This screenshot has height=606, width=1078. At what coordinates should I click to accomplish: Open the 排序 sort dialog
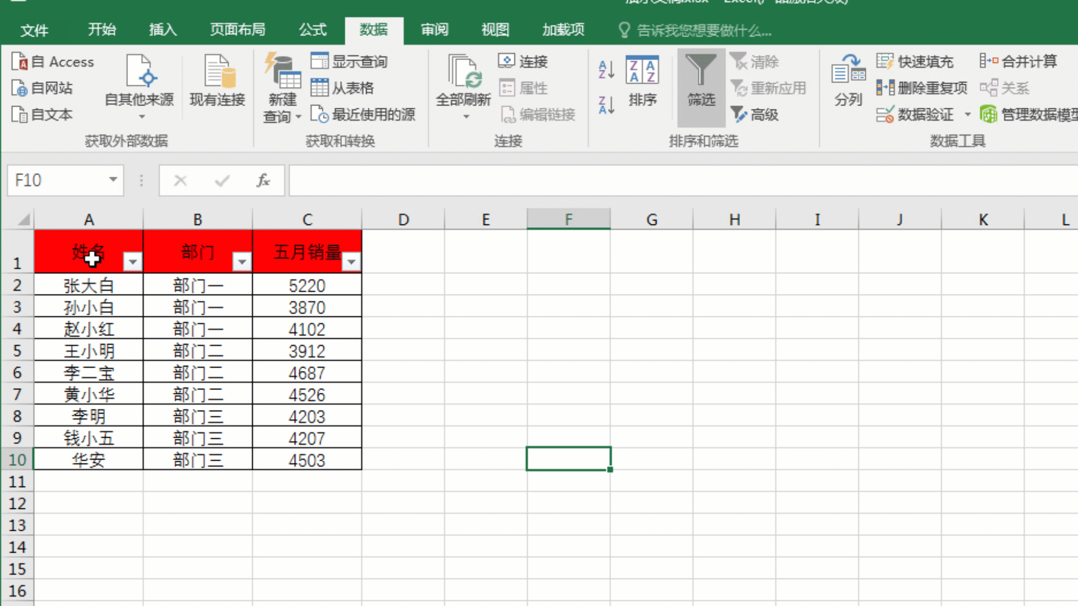point(642,81)
